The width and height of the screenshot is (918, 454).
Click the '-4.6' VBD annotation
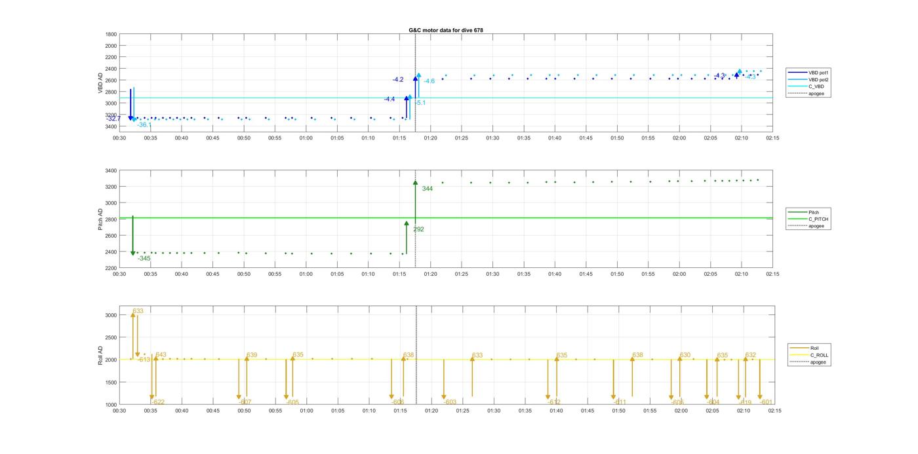click(429, 81)
